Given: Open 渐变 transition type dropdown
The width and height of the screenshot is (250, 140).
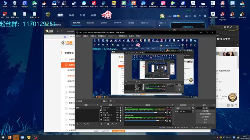Looking at the screenshot, I should tap(183, 108).
